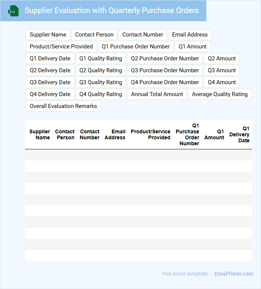This screenshot has height=289, width=261.
Task: Select the page title heading text
Action: [x=112, y=10]
